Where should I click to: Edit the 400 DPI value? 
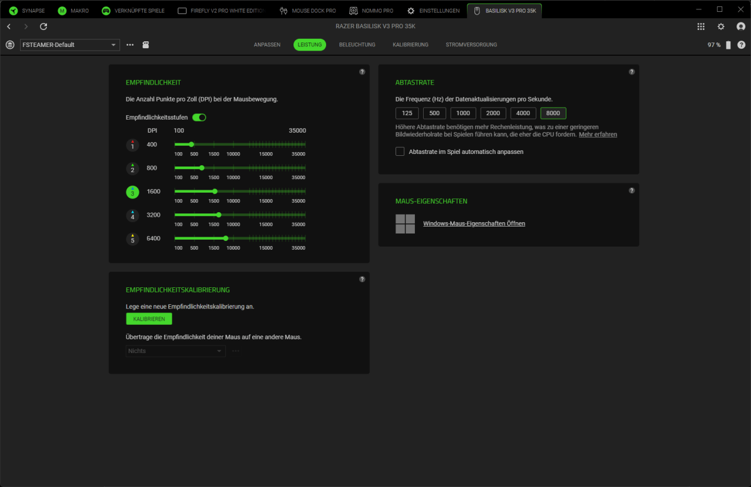coord(152,145)
